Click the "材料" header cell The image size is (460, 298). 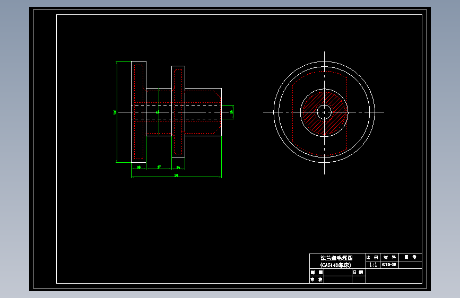(x=389, y=257)
